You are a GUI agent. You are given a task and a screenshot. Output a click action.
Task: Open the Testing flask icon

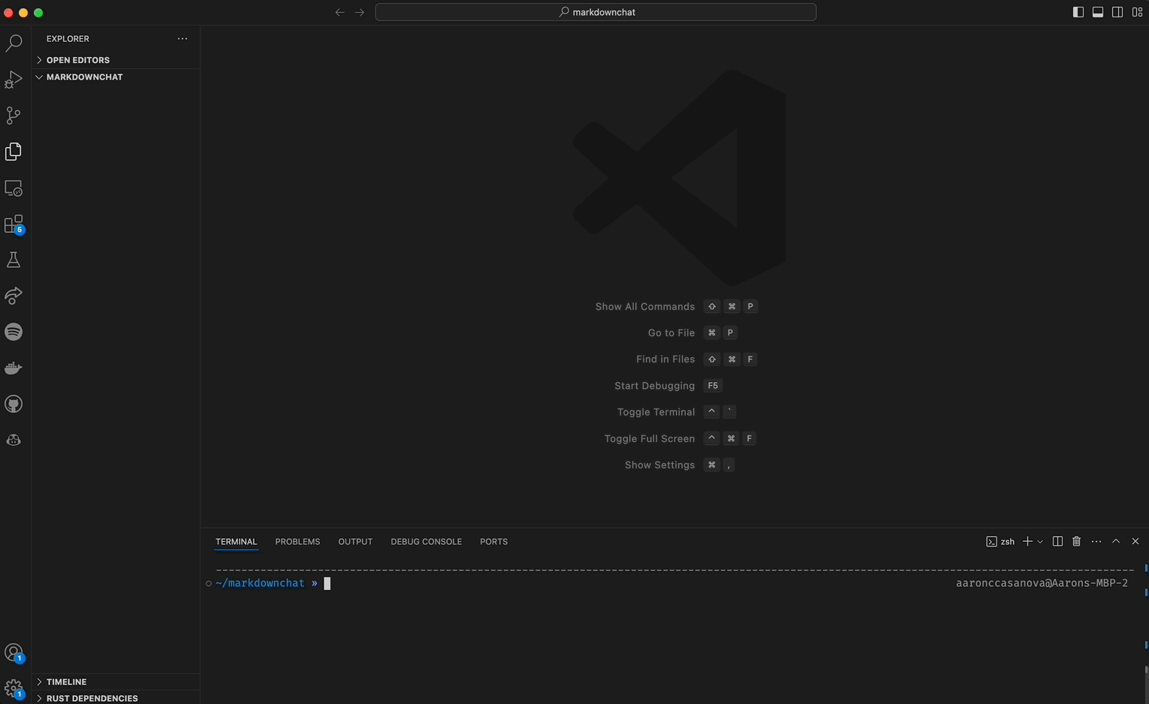(x=14, y=260)
